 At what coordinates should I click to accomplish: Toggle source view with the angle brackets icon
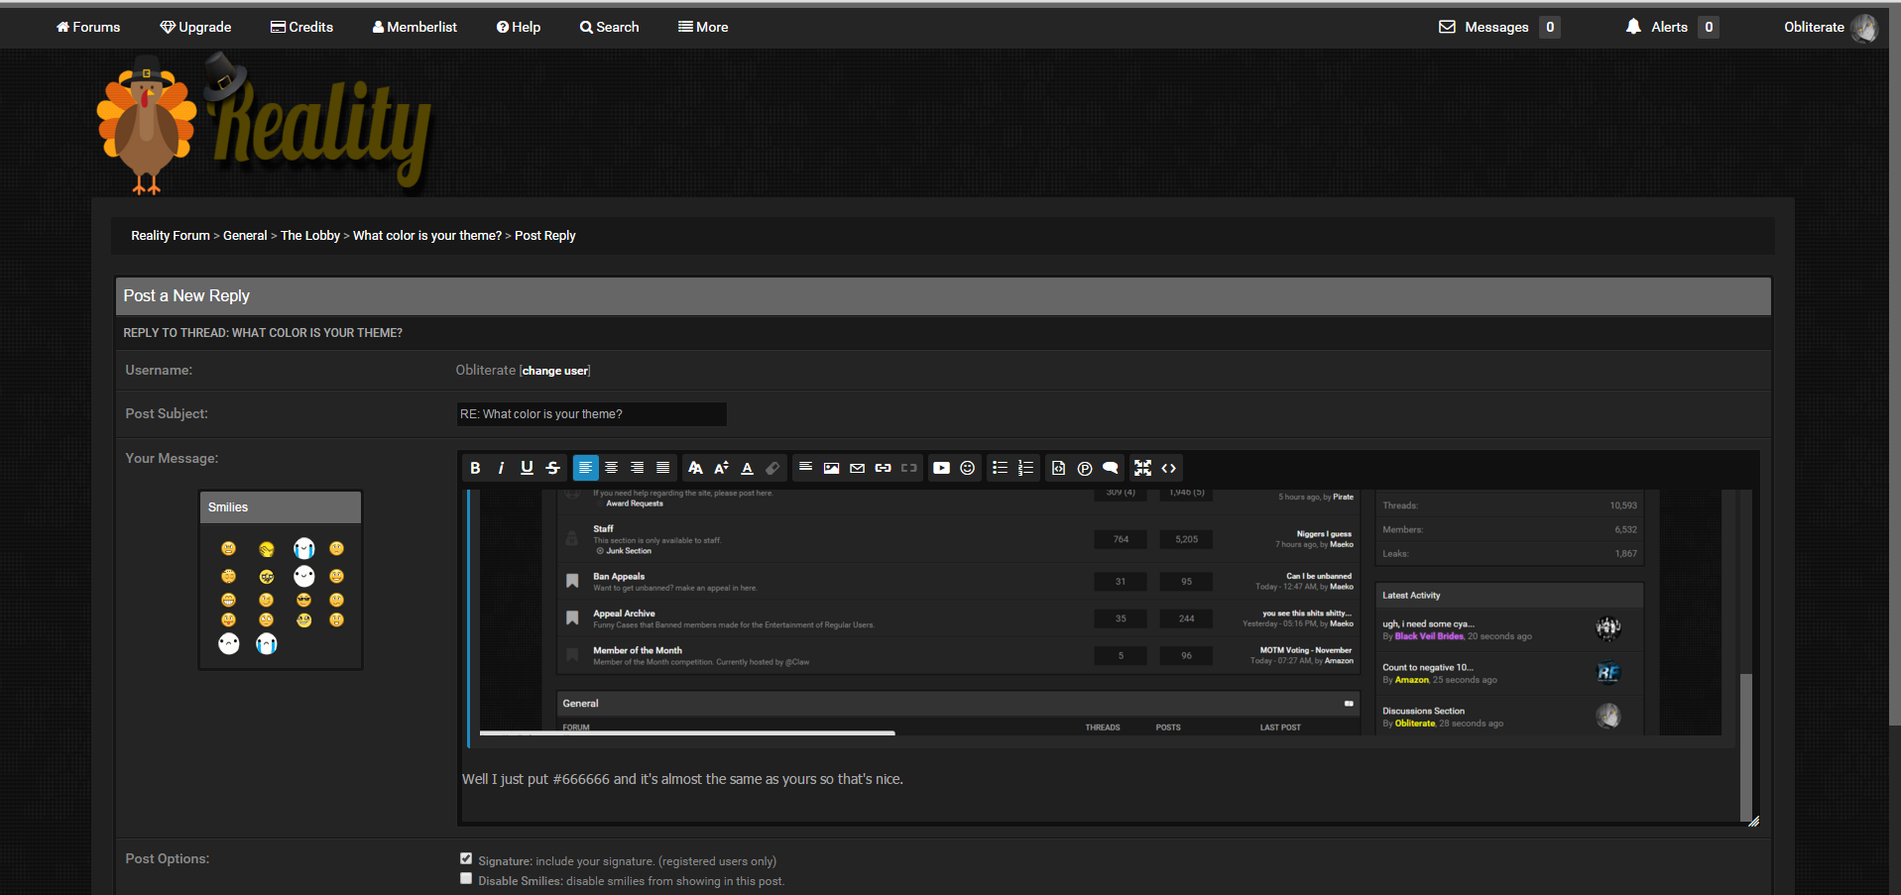[x=1168, y=468]
